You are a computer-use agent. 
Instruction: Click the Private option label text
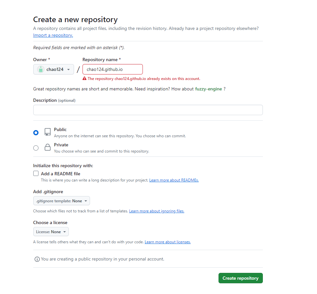[x=61, y=145]
